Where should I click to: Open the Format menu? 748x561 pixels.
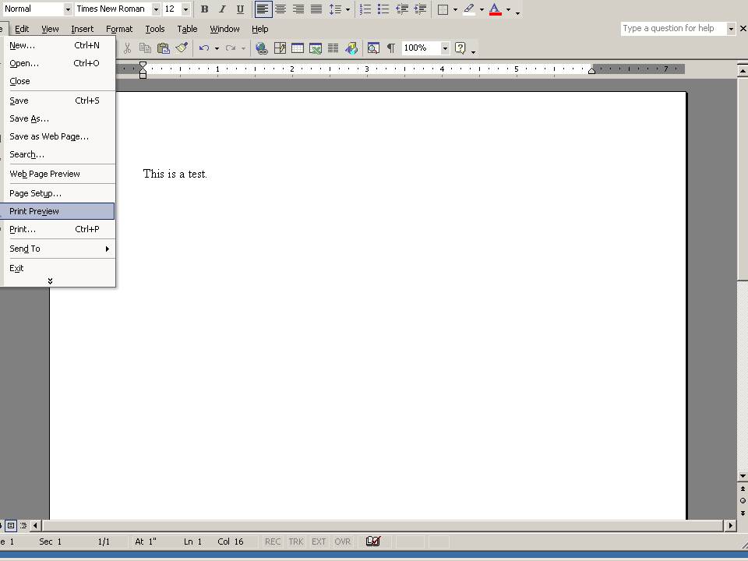[119, 29]
